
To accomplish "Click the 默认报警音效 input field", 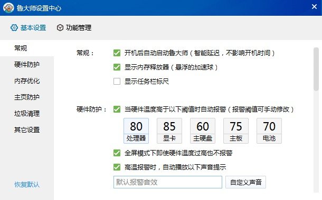I will (168, 182).
